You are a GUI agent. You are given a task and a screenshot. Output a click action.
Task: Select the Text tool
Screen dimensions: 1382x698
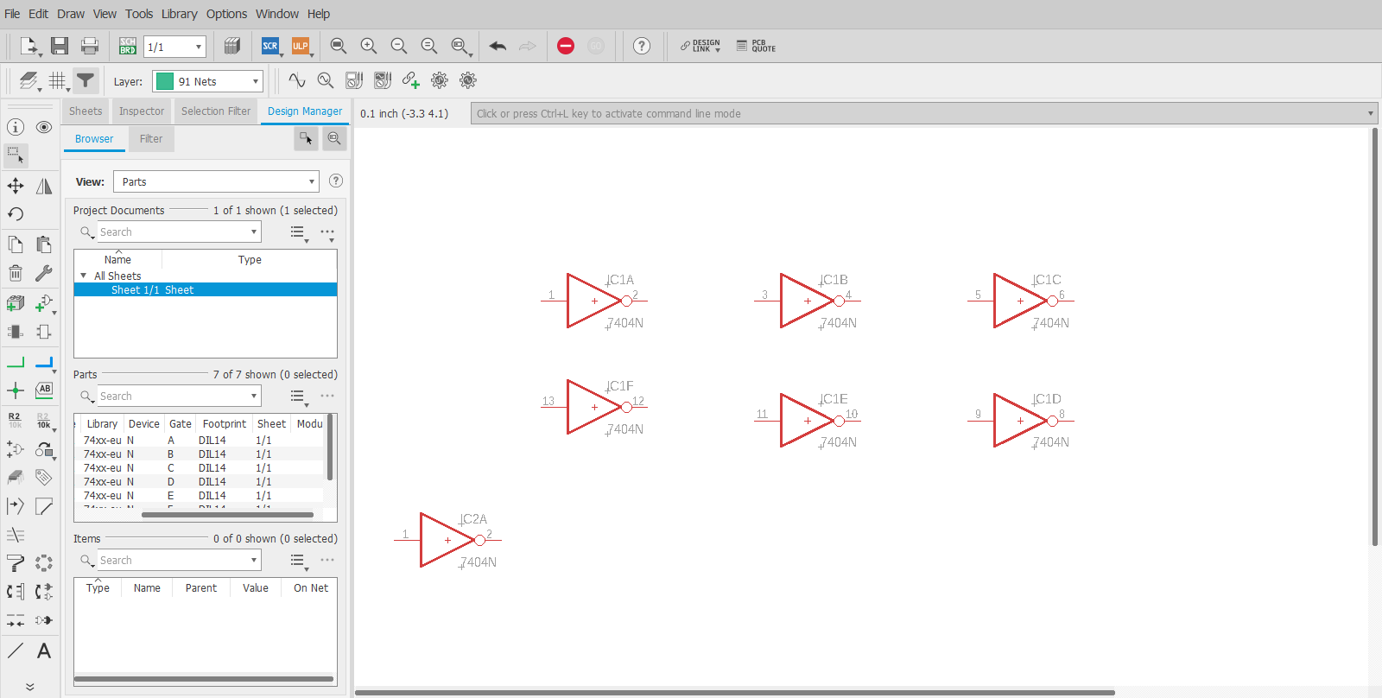(x=44, y=650)
